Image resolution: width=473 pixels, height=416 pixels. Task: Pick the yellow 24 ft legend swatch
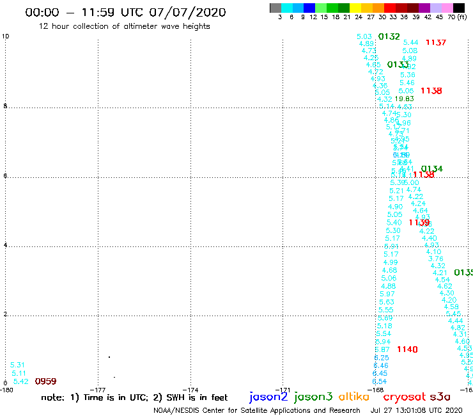coord(355,8)
